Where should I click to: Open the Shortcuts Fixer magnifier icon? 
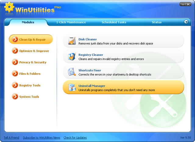[72, 72]
